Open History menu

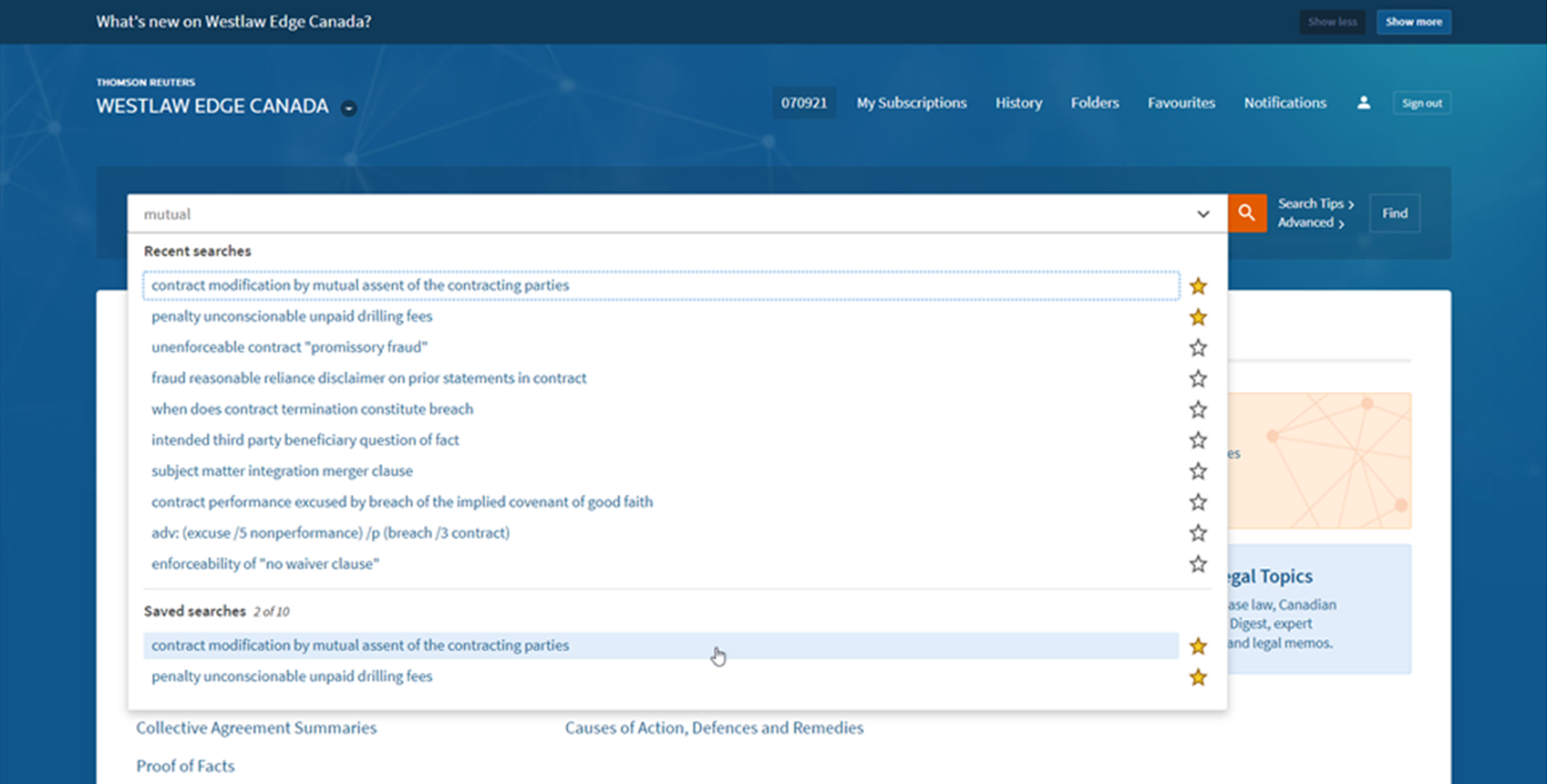[1018, 103]
